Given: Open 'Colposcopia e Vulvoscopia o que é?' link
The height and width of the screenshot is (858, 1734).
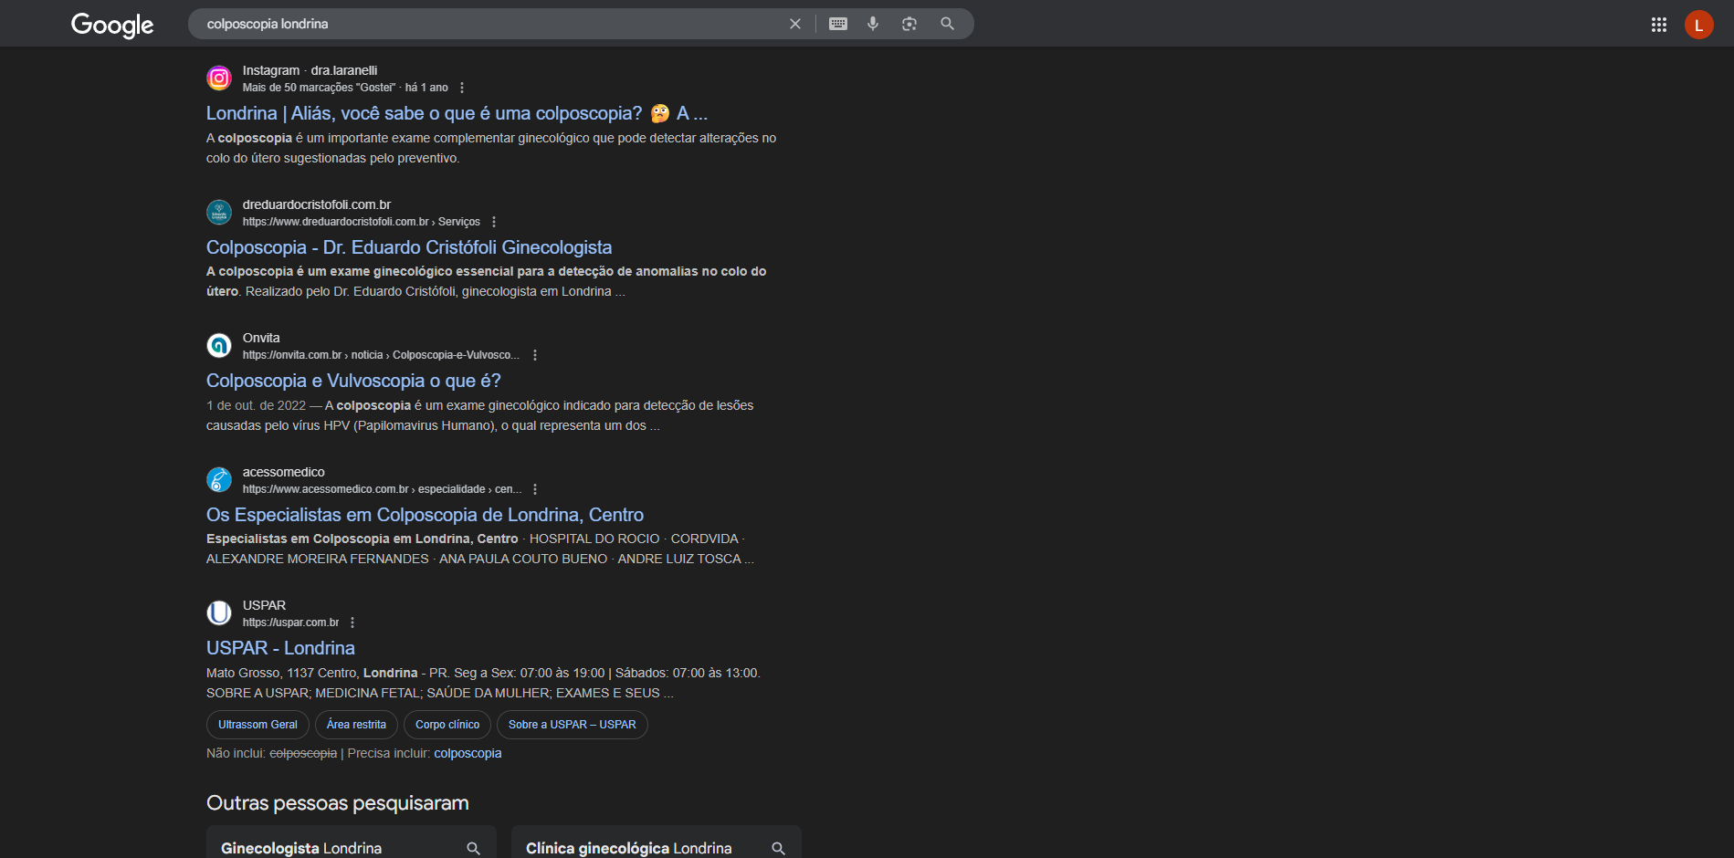Looking at the screenshot, I should click(353, 381).
